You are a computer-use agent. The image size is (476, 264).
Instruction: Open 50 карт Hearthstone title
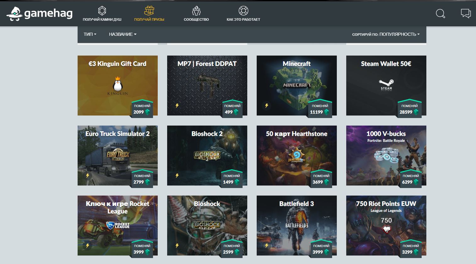(x=297, y=134)
